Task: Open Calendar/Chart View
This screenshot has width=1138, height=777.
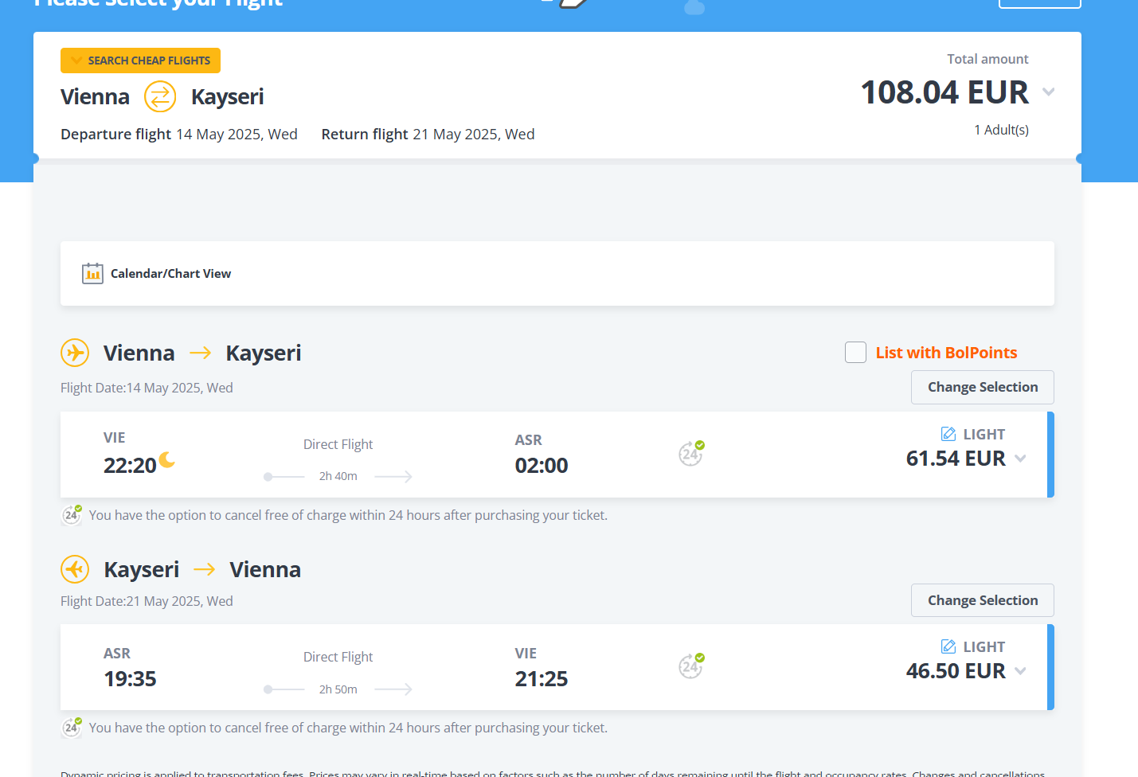Action: pos(170,274)
